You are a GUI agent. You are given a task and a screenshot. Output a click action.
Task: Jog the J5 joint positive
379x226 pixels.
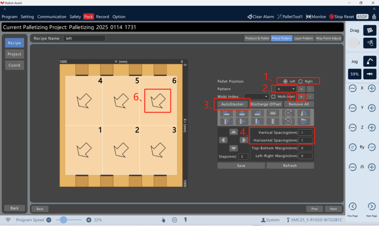pos(372,167)
